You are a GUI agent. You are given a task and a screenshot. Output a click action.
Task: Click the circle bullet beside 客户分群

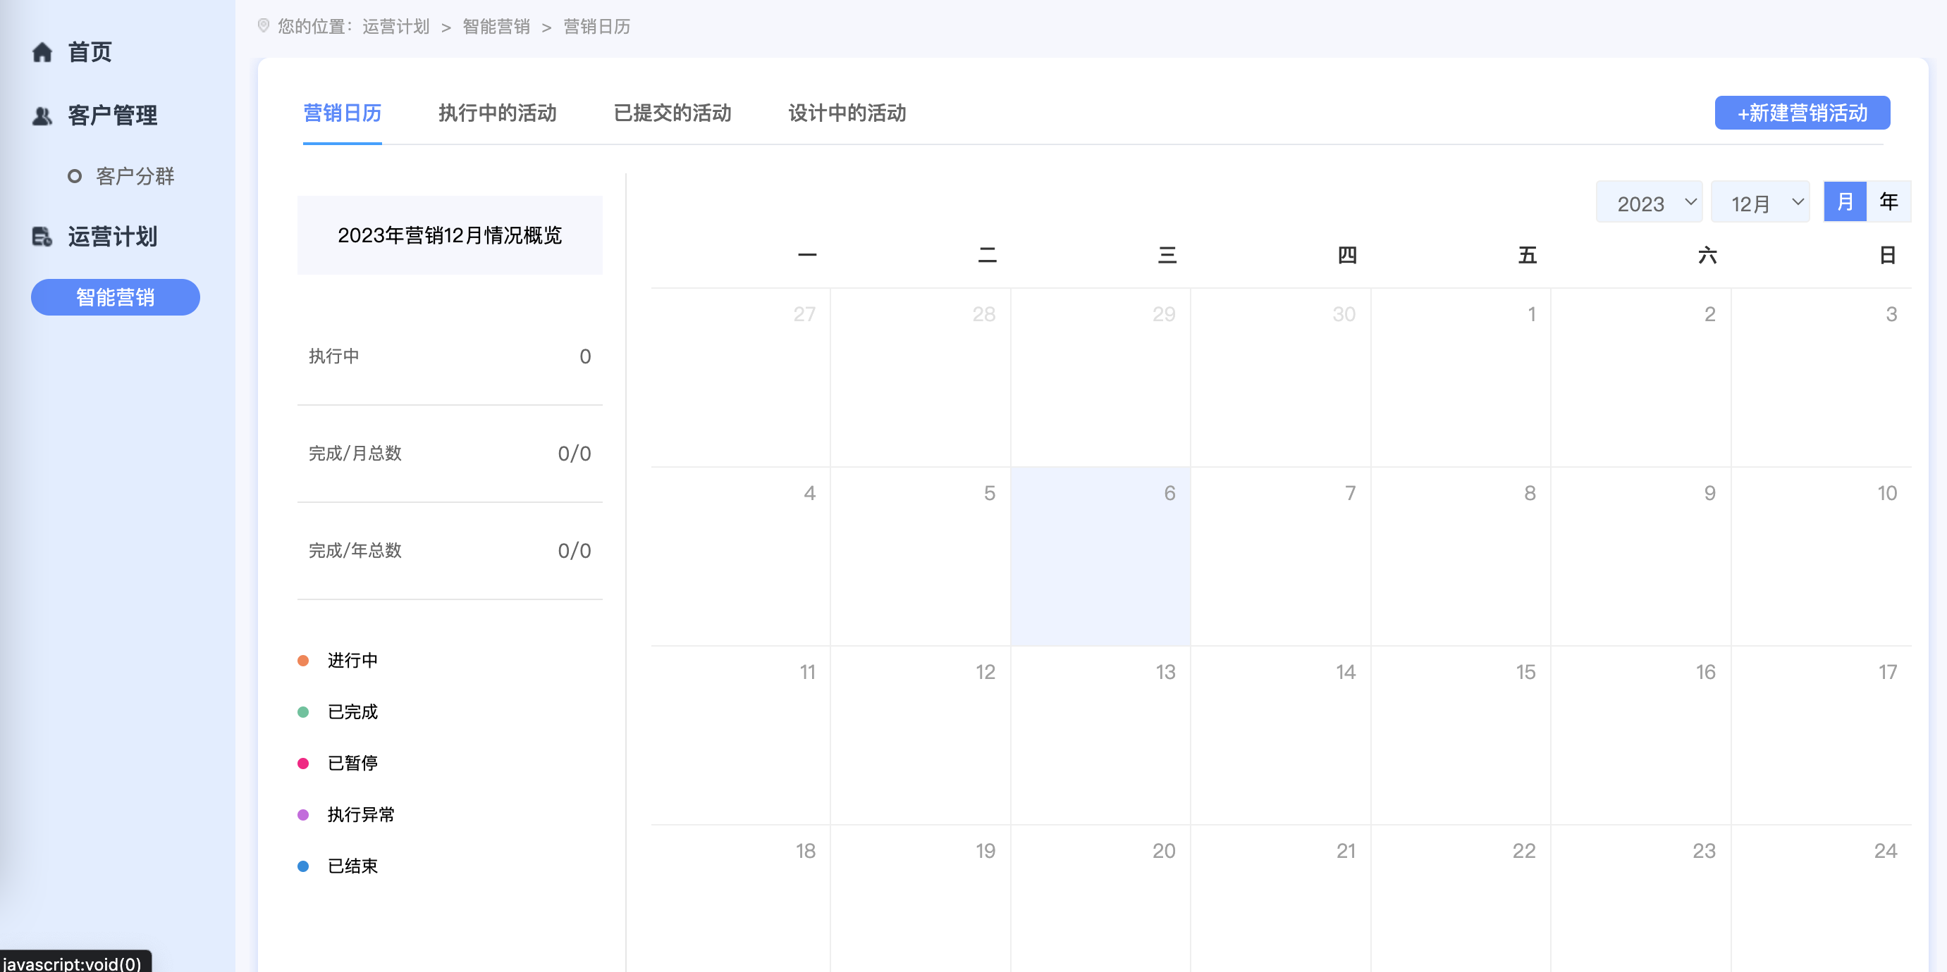click(74, 176)
